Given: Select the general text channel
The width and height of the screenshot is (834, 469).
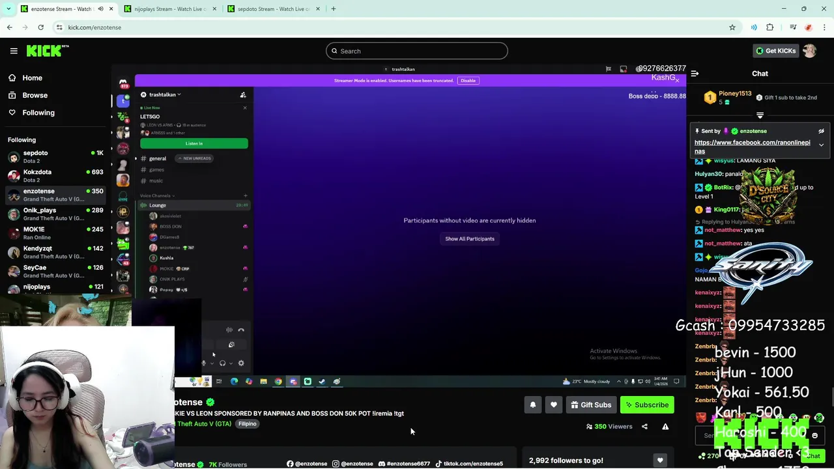Looking at the screenshot, I should (x=158, y=158).
